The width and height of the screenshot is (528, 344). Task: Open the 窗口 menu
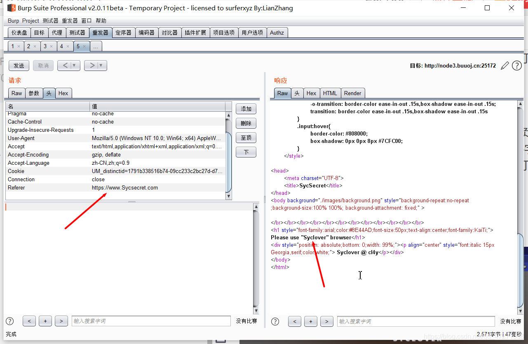(87, 21)
